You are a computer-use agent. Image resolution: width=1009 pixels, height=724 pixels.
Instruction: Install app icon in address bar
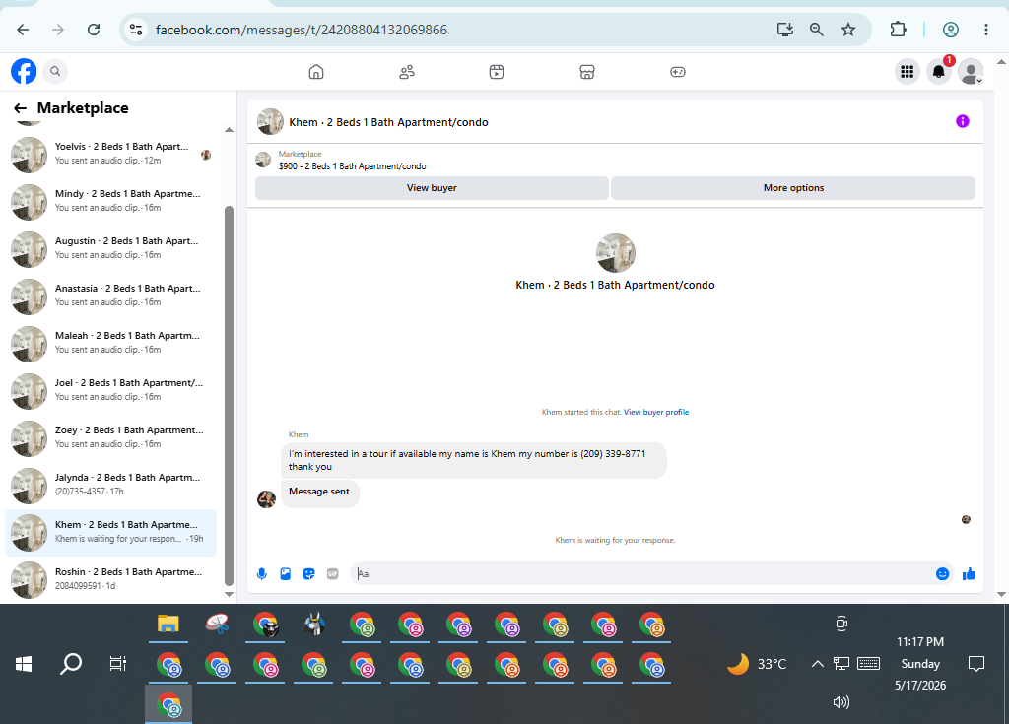(785, 30)
